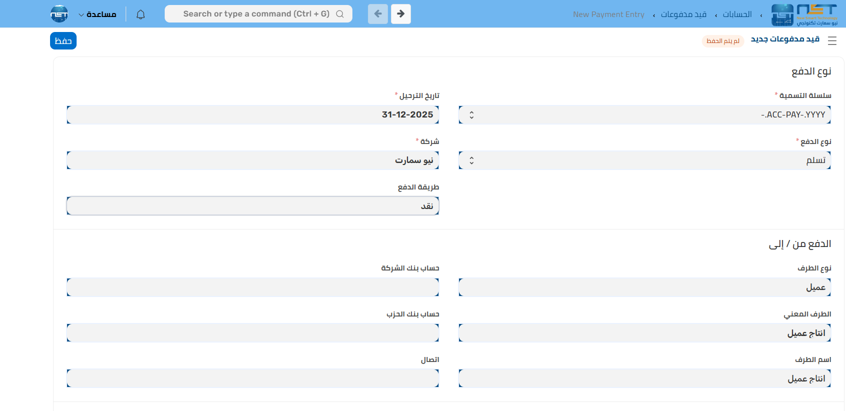Open the الحسابات breadcrumb link
This screenshot has height=411, width=846.
737,14
